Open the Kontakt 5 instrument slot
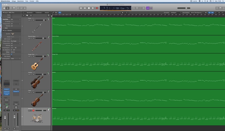225x131 pixels. click(x=7, y=89)
